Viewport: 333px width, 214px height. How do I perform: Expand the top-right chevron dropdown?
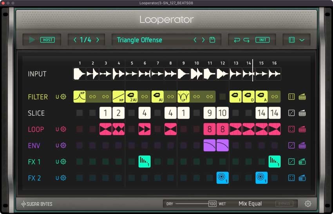coord(302,40)
